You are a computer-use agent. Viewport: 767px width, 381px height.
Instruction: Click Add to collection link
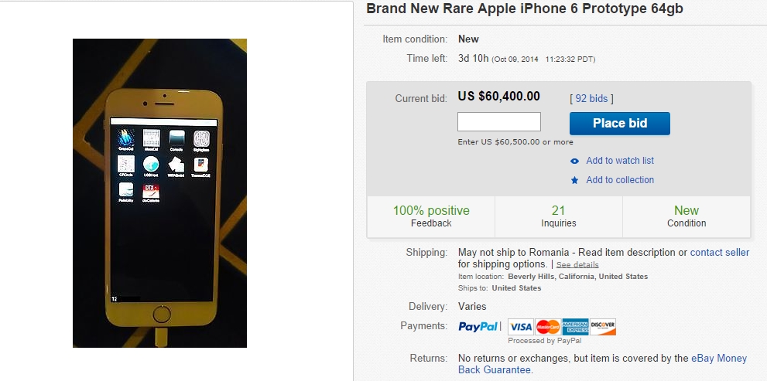(x=620, y=180)
